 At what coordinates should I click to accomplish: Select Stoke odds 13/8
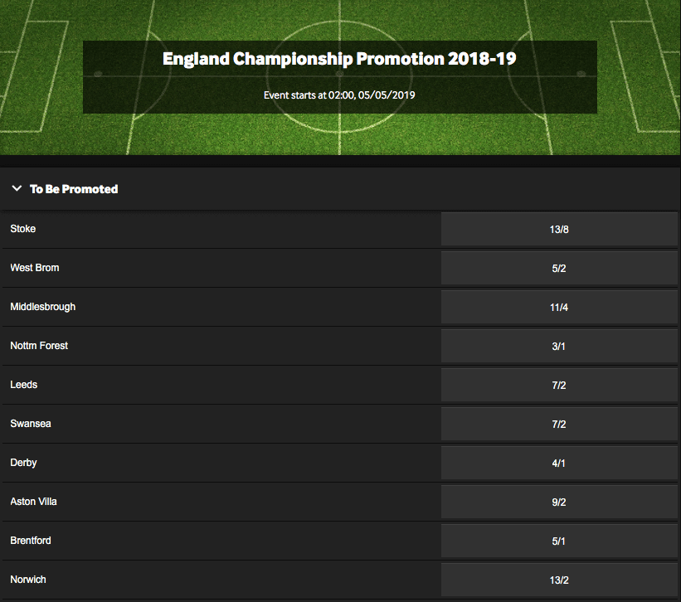click(x=559, y=229)
